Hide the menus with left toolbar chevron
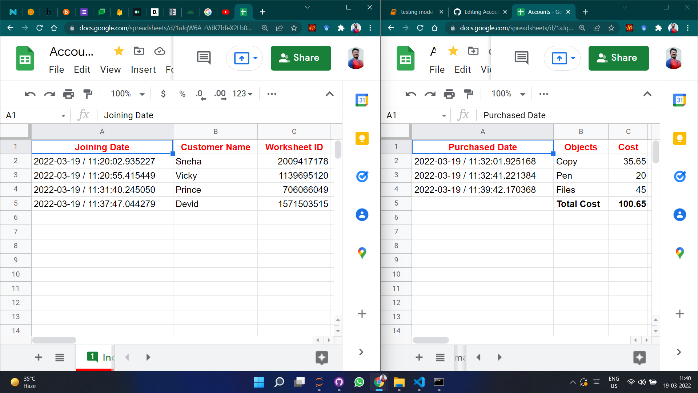This screenshot has width=698, height=393. pos(329,94)
